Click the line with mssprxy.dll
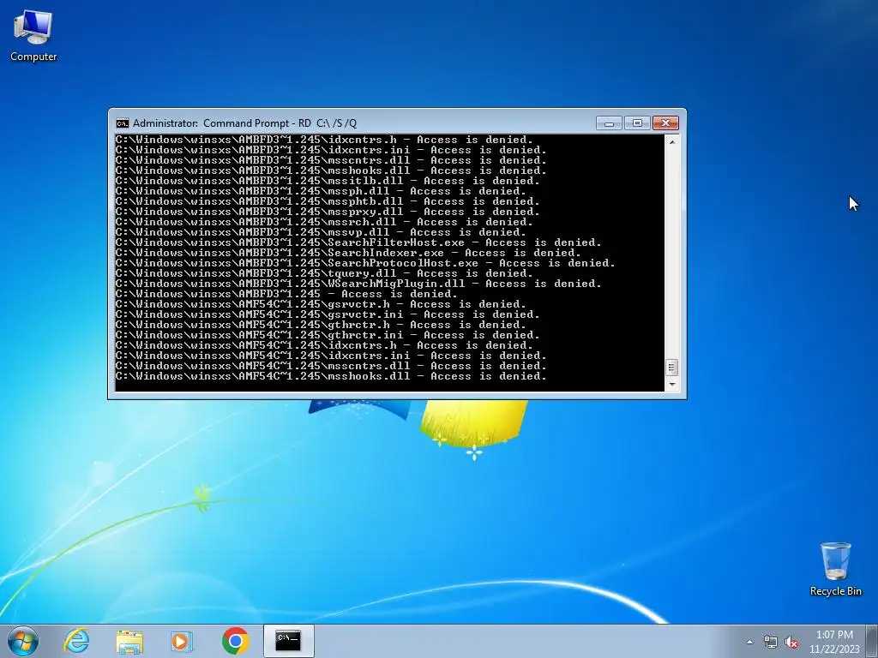 (x=328, y=212)
